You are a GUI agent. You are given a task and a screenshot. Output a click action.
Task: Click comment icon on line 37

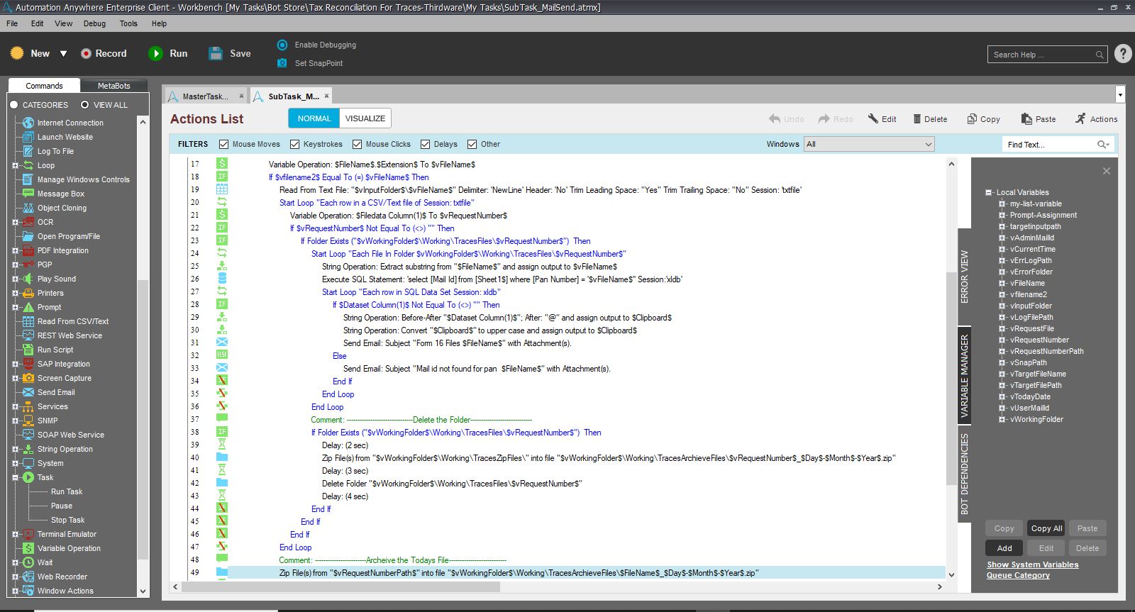coord(222,419)
